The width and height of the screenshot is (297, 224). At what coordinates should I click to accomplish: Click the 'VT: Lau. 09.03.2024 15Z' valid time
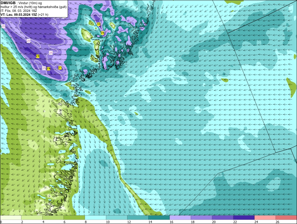[x=19, y=15]
